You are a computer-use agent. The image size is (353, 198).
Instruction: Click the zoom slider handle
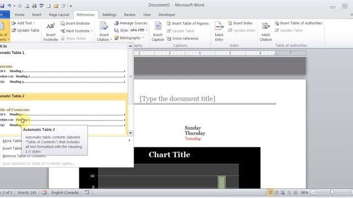click(x=332, y=192)
